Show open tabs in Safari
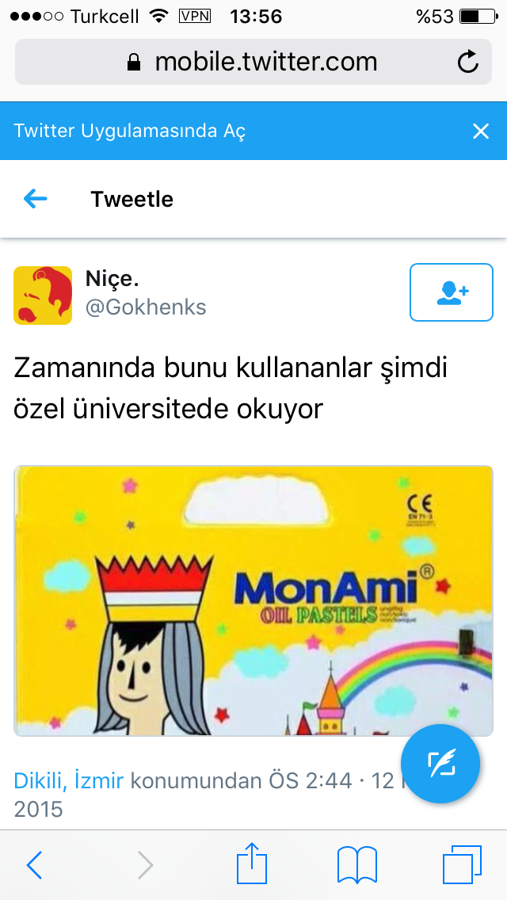Viewport: 507px width, 900px height. pos(462,864)
